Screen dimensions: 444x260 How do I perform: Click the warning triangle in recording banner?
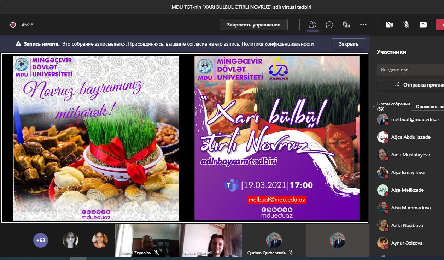(x=18, y=44)
